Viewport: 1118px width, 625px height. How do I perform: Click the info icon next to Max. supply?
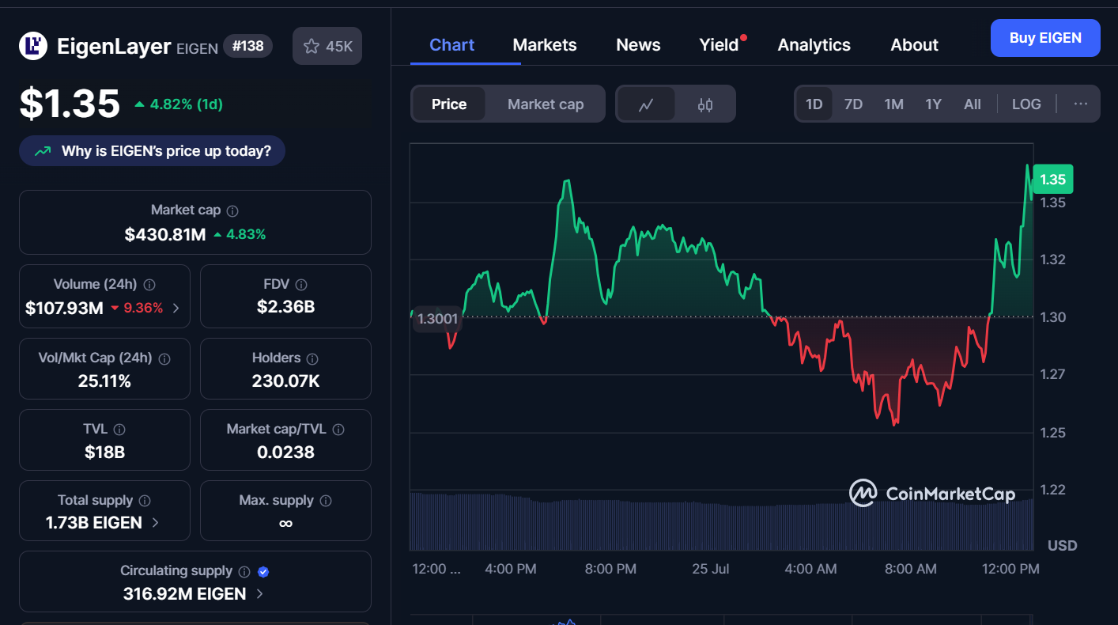[326, 501]
